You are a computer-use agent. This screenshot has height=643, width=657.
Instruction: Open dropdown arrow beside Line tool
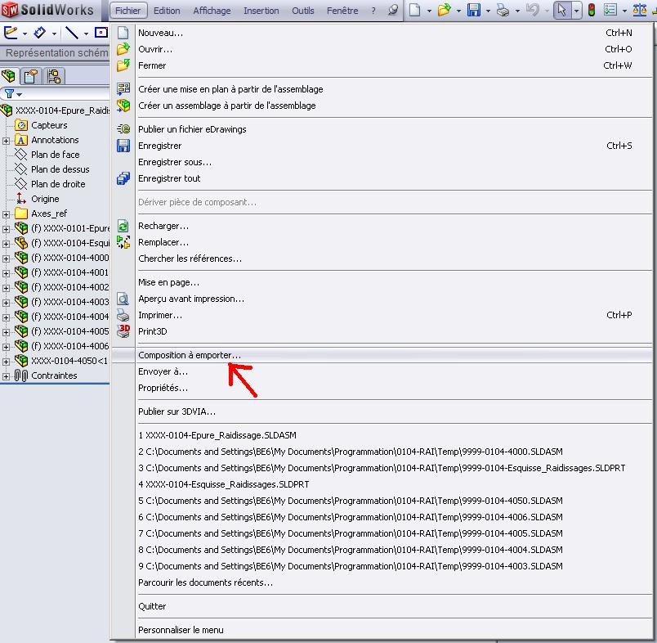86,34
